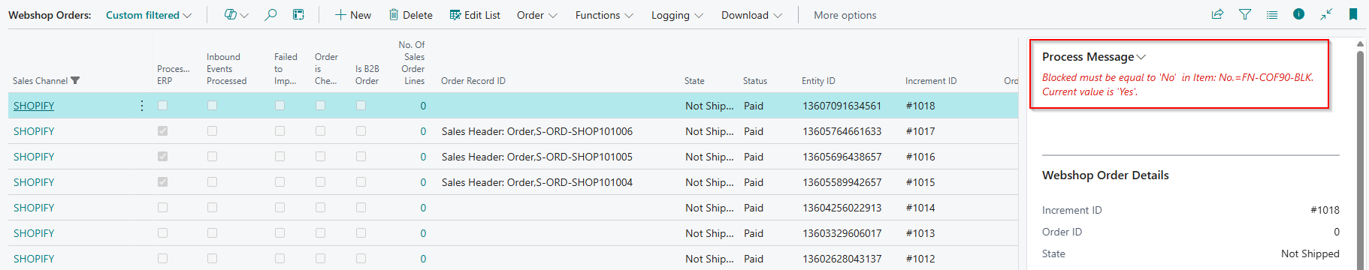Open SHOPIFY link in row #1017
Viewport: 1369px width, 270px height.
[x=34, y=131]
